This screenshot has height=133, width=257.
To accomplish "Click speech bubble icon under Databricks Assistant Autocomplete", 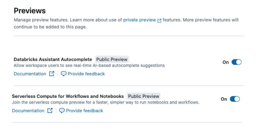I will 63,74.
